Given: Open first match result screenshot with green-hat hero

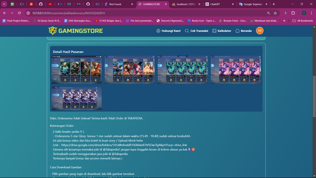Looking at the screenshot, I should pos(77,70).
